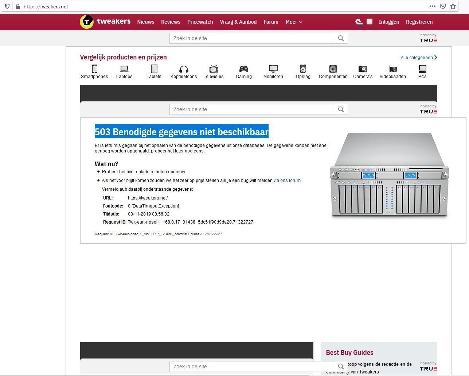Screen dimensions: 469x376
Task: Save the page to Pocket
Action: pos(443,6)
